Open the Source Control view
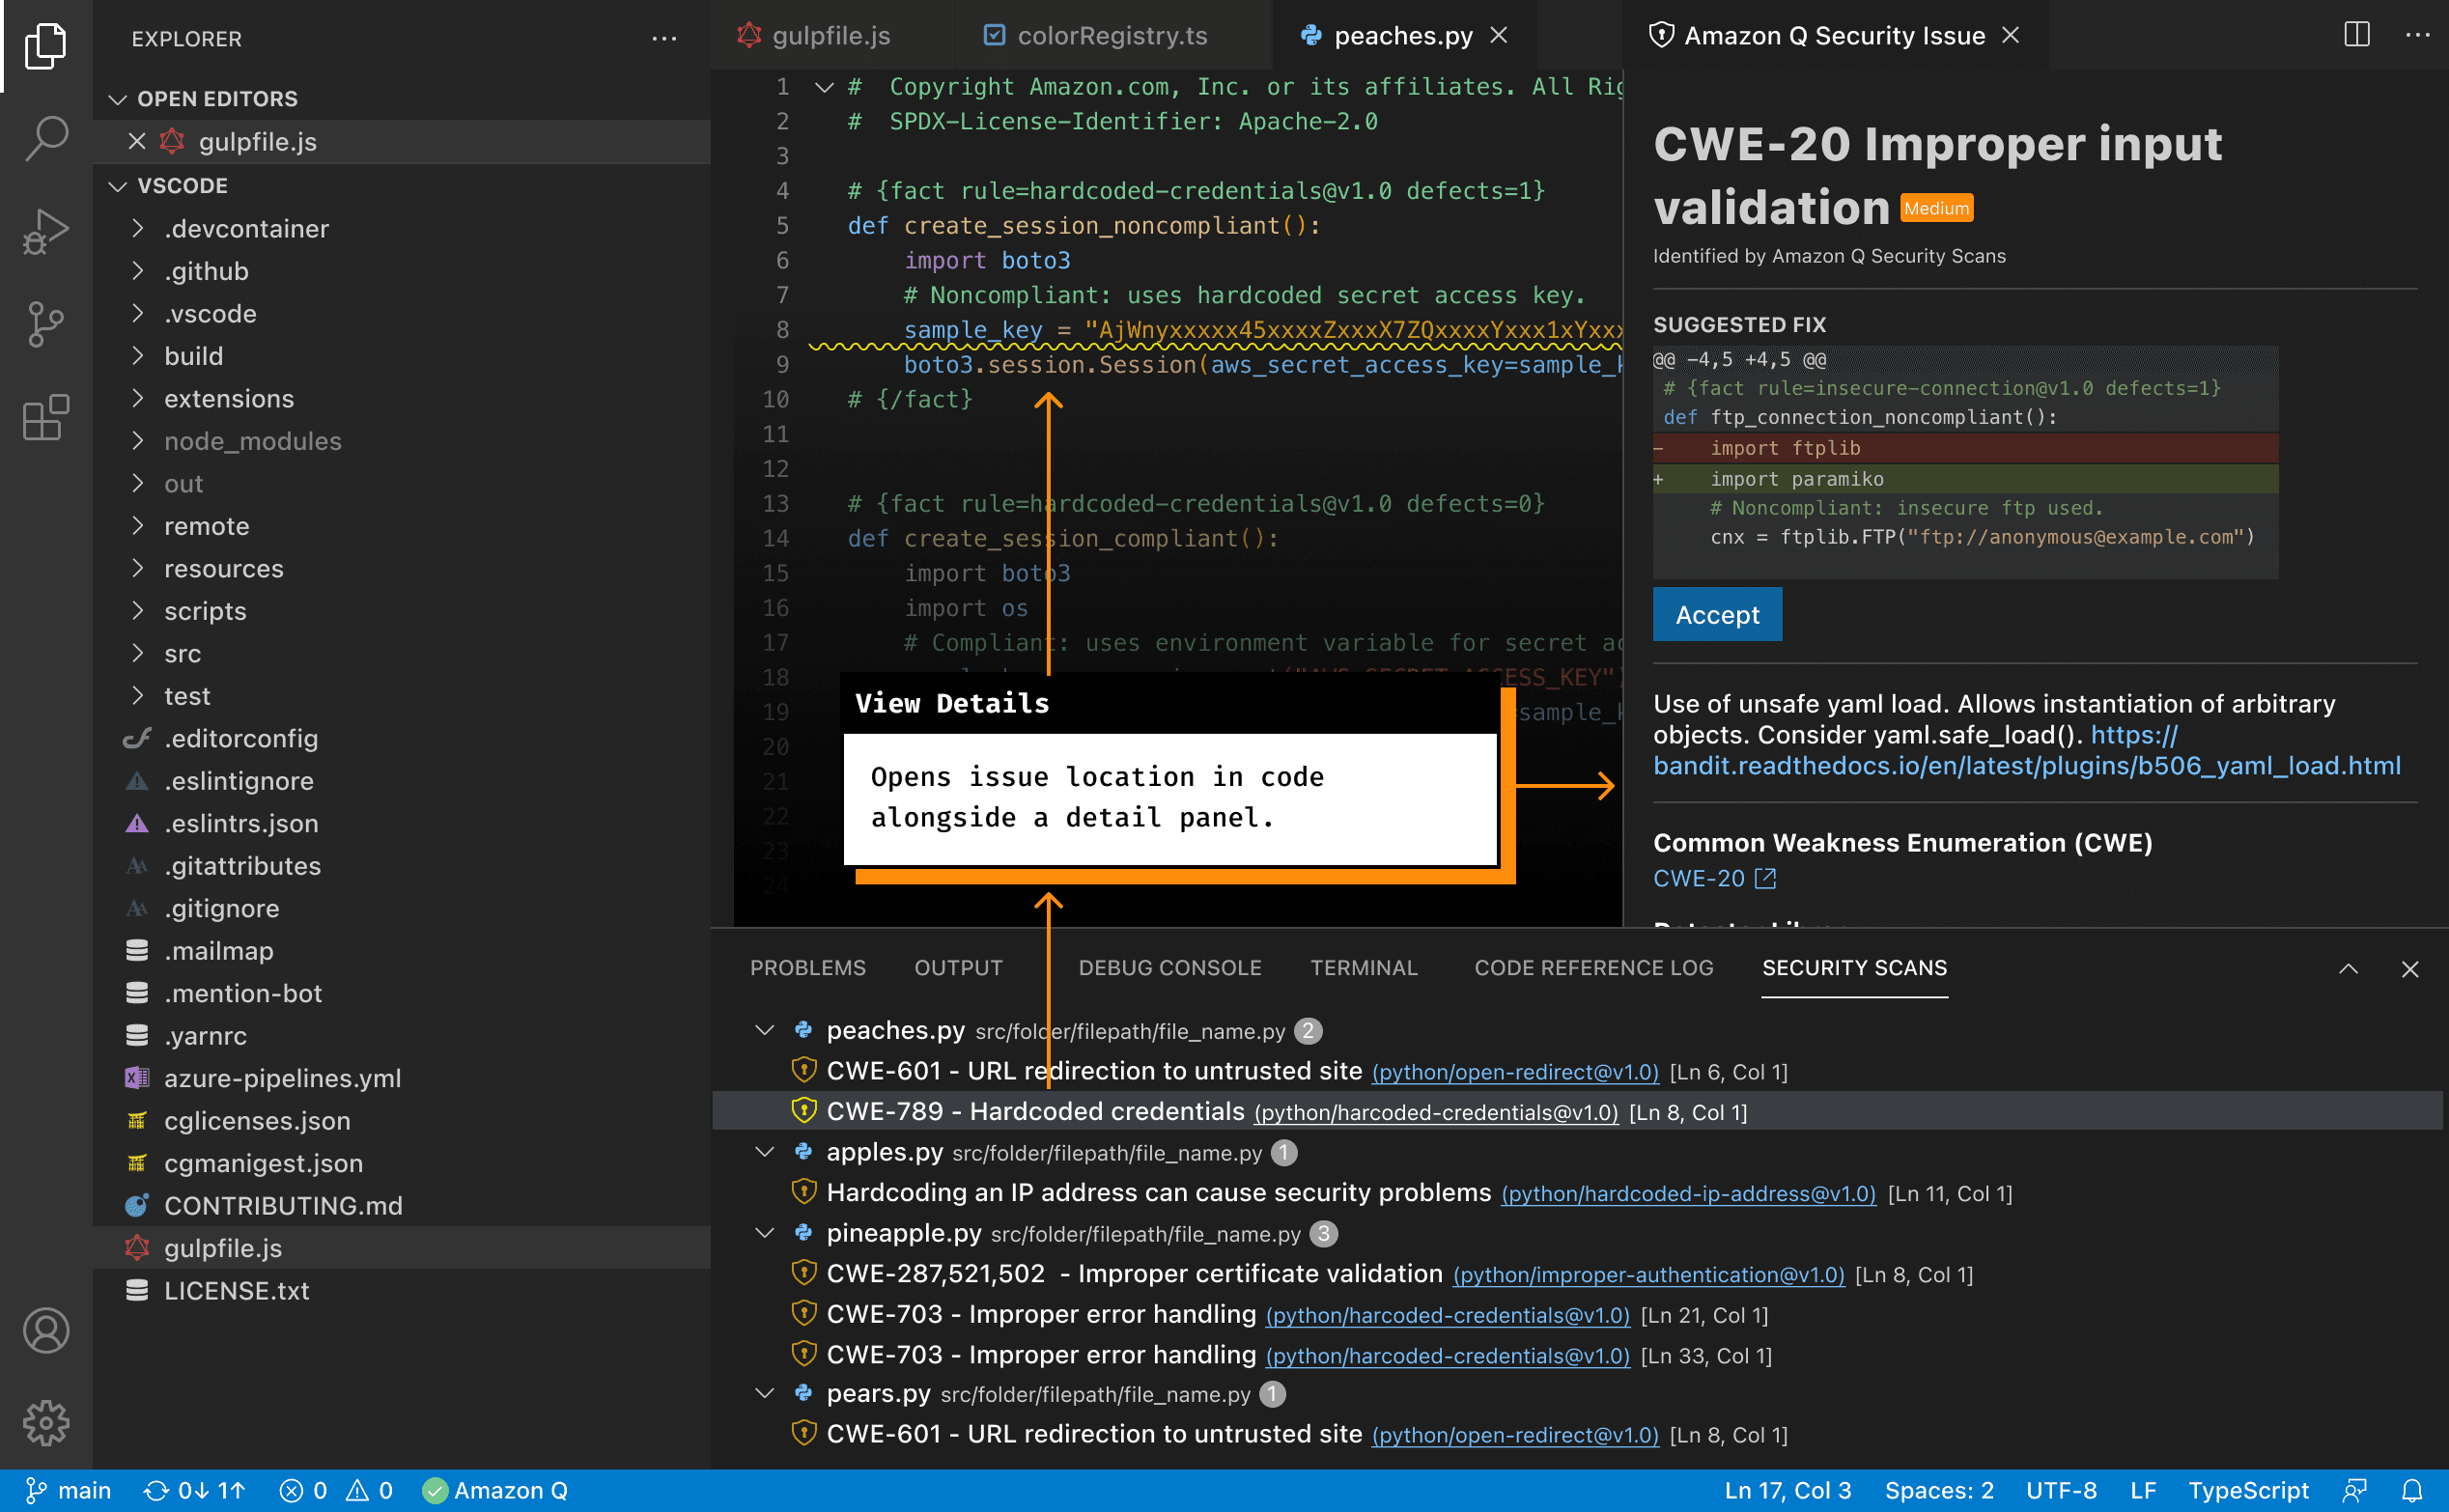2449x1512 pixels. click(45, 324)
